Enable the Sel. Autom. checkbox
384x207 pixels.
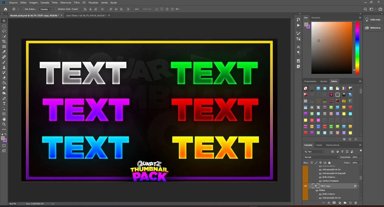[x=23, y=9]
